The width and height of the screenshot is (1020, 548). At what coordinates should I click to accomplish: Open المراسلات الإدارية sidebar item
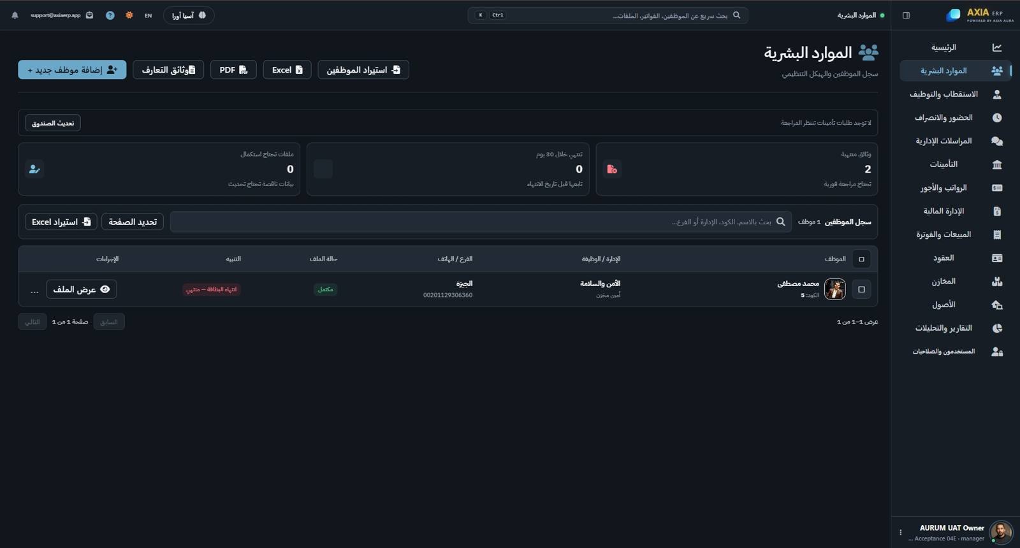tap(954, 141)
